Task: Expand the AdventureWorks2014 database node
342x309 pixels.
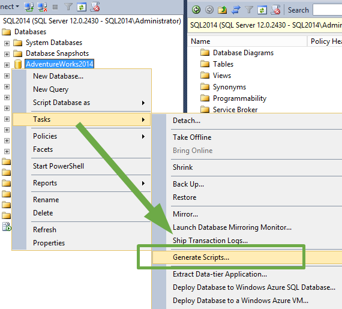Action: point(7,65)
